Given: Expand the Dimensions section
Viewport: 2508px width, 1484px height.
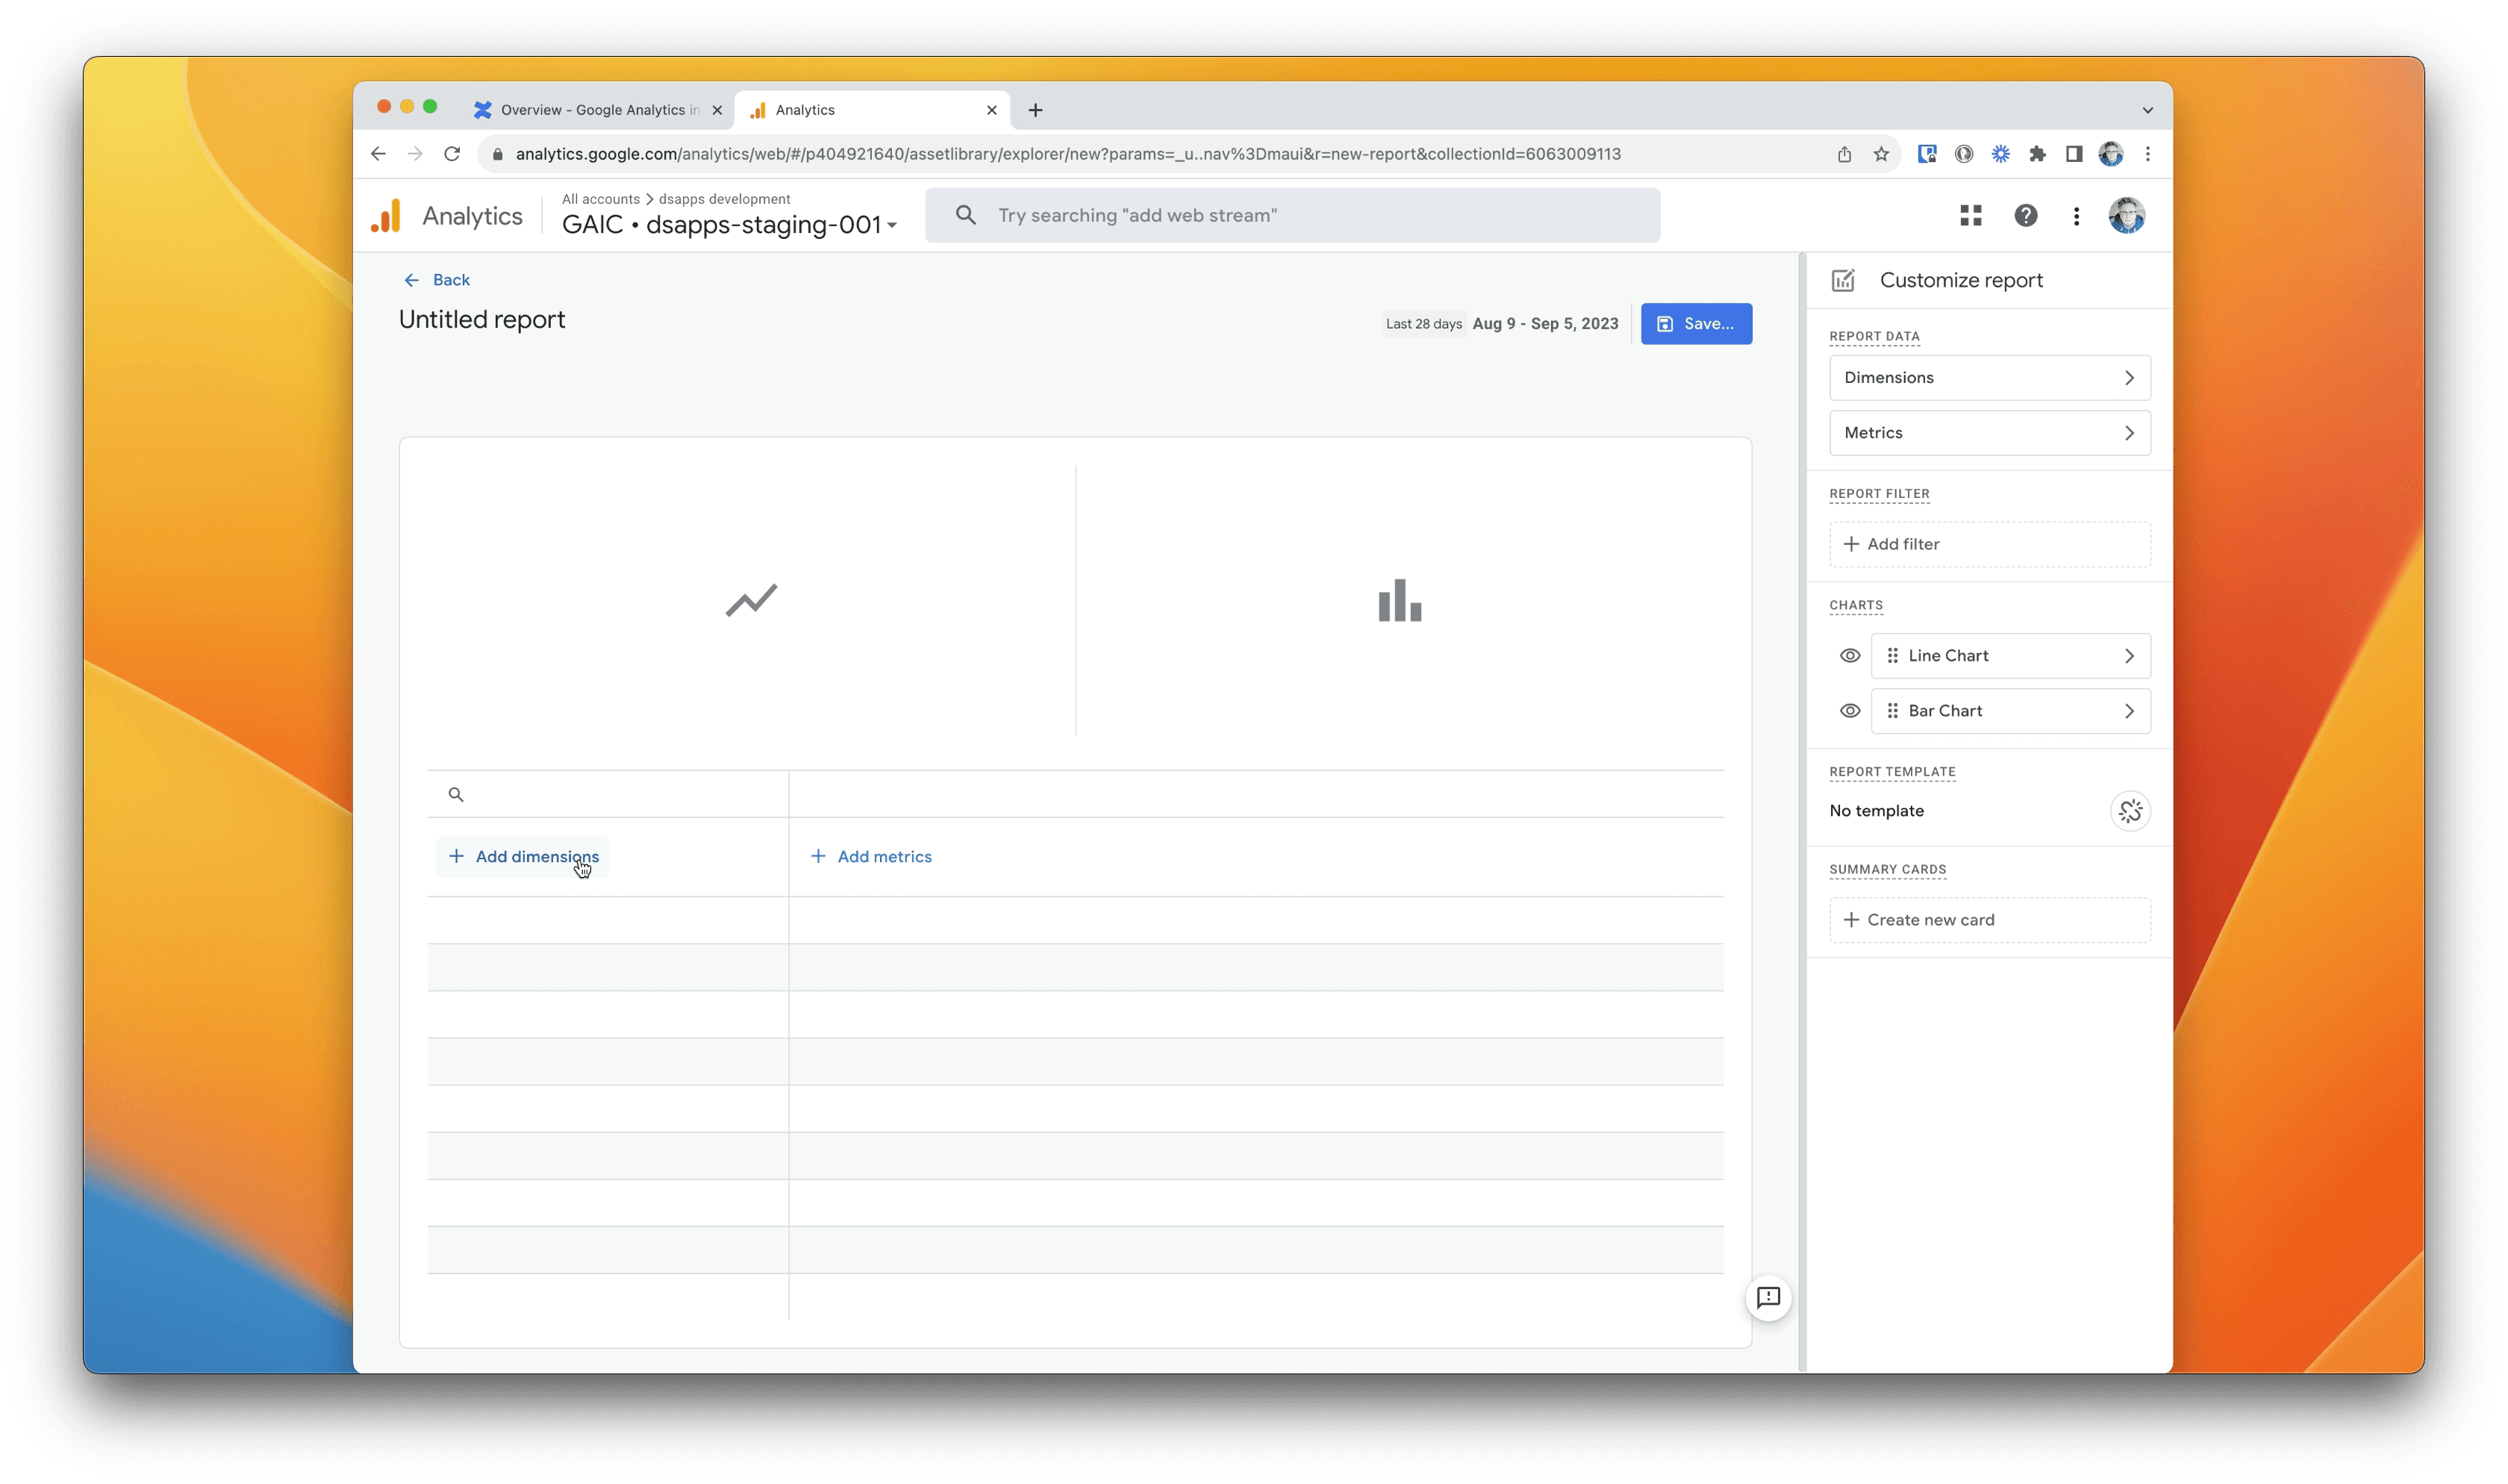Looking at the screenshot, I should pyautogui.click(x=1989, y=377).
